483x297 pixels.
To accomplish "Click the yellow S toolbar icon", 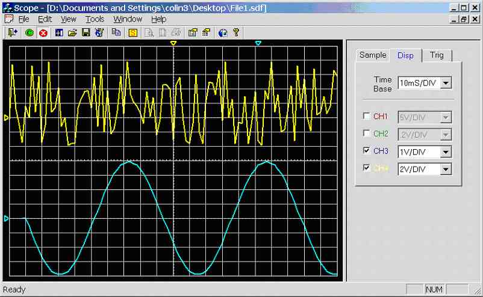I will coord(132,32).
